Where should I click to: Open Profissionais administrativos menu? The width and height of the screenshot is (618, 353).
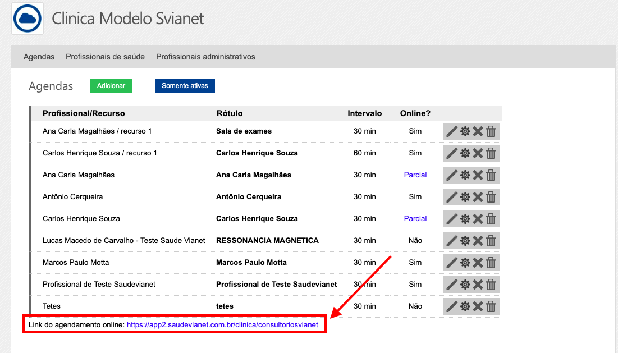(x=205, y=57)
